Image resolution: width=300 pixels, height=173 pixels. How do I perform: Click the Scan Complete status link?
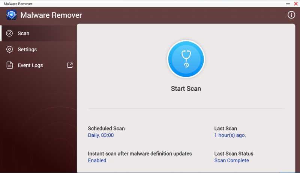click(231, 160)
